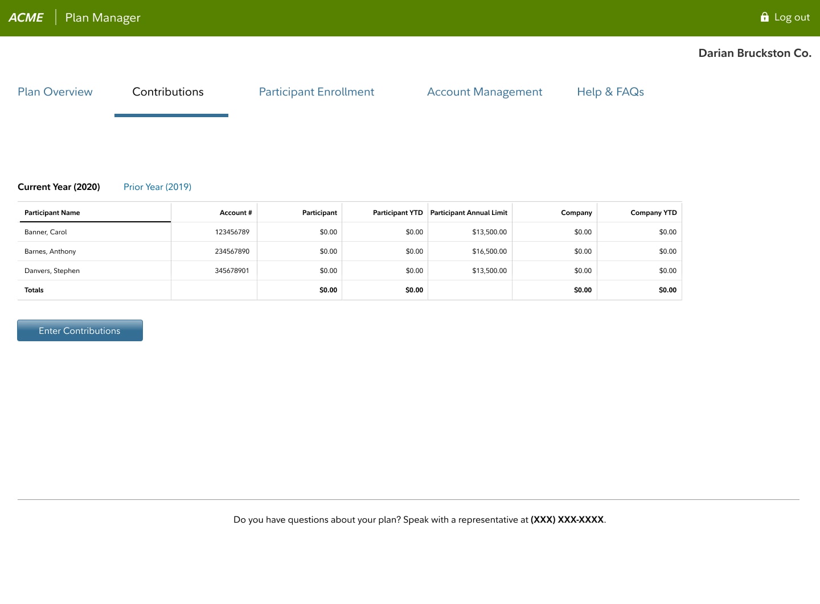Switch to Prior Year (2019)
Image resolution: width=820 pixels, height=604 pixels.
[x=157, y=187]
